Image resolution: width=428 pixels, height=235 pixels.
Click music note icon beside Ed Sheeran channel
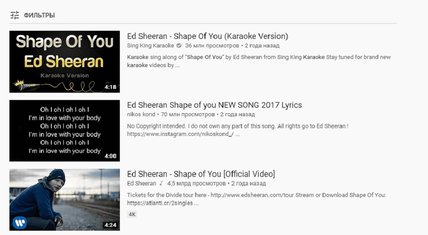click(x=161, y=183)
